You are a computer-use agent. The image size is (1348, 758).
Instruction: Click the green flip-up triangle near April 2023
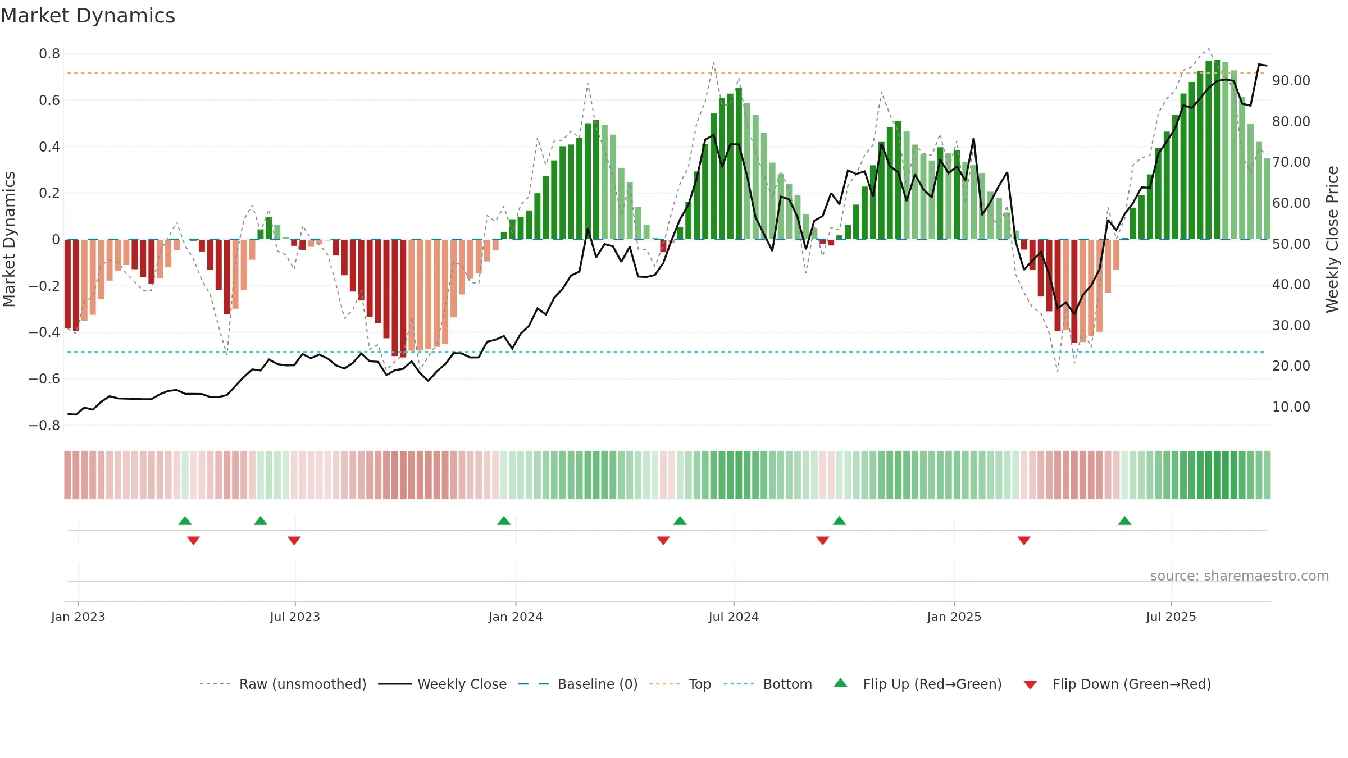tap(185, 520)
